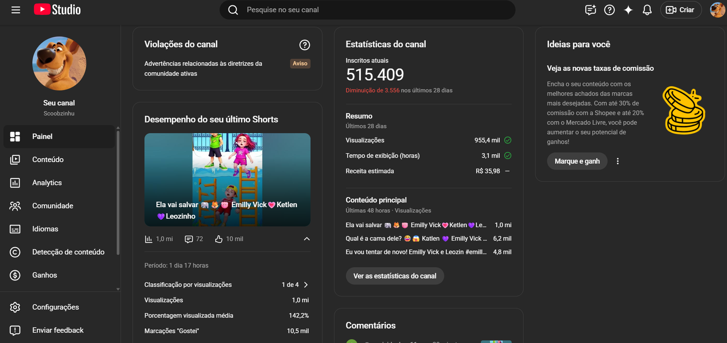The image size is (727, 343).
Task: Click 'Diminuição de 3.556' text
Action: [x=373, y=90]
